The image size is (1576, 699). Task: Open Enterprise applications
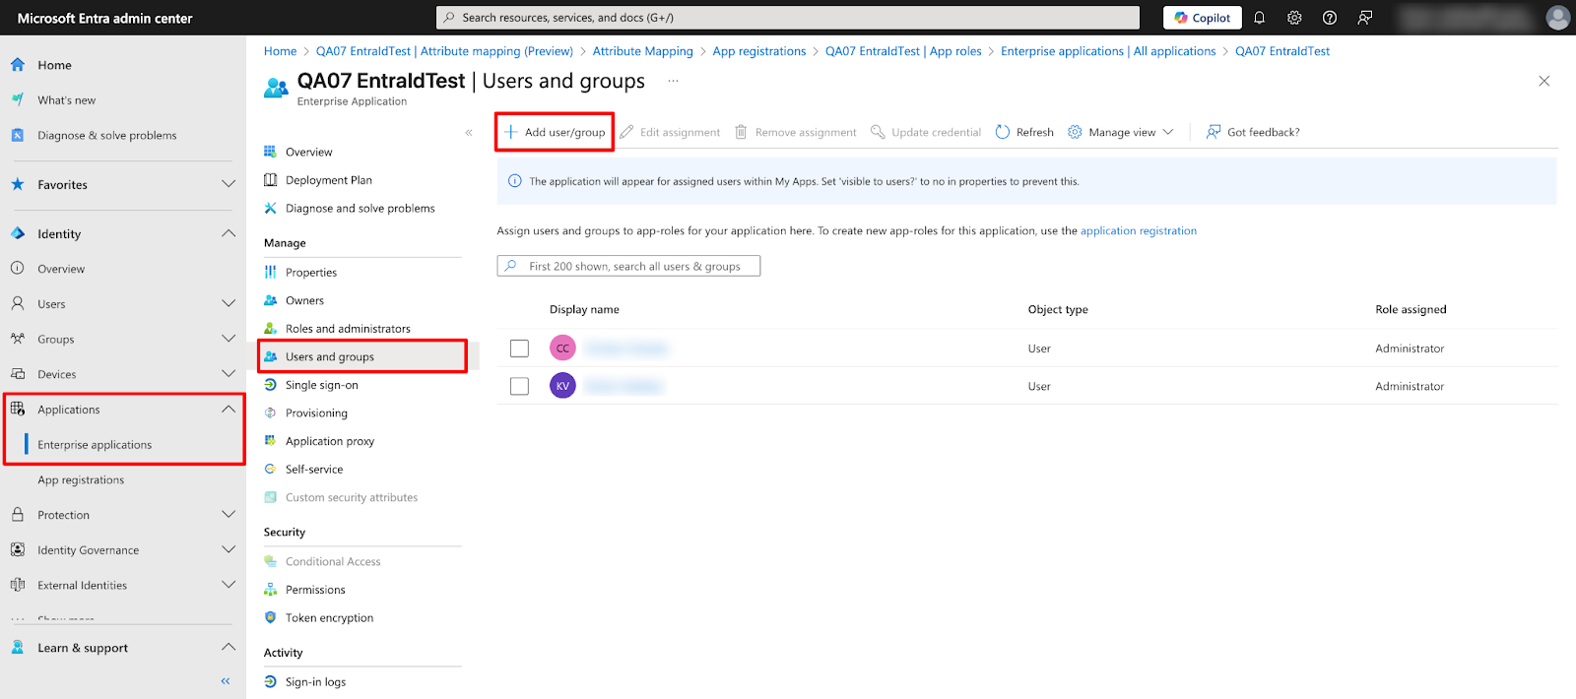click(95, 445)
